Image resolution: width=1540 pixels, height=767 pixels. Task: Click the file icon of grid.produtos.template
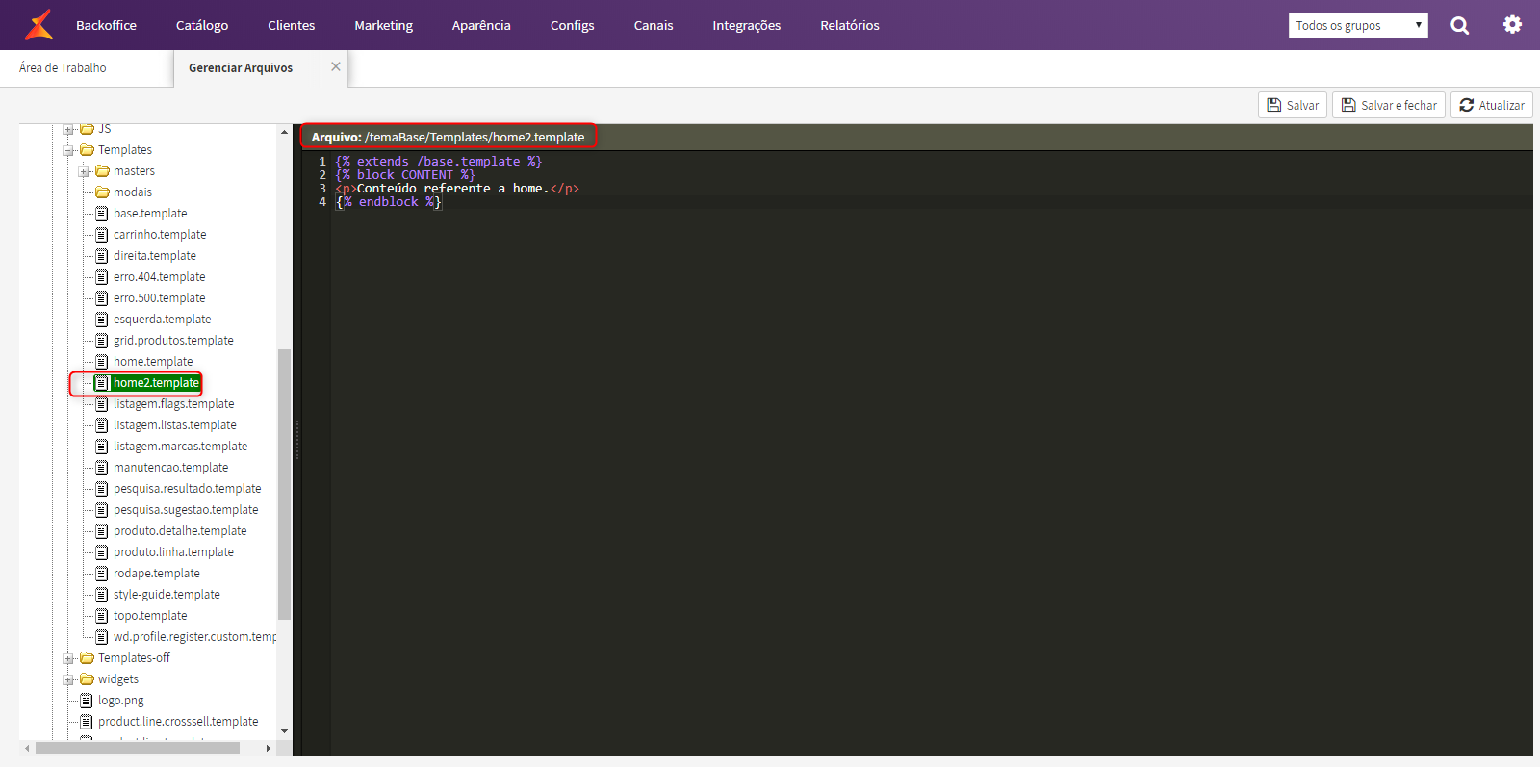pos(102,341)
